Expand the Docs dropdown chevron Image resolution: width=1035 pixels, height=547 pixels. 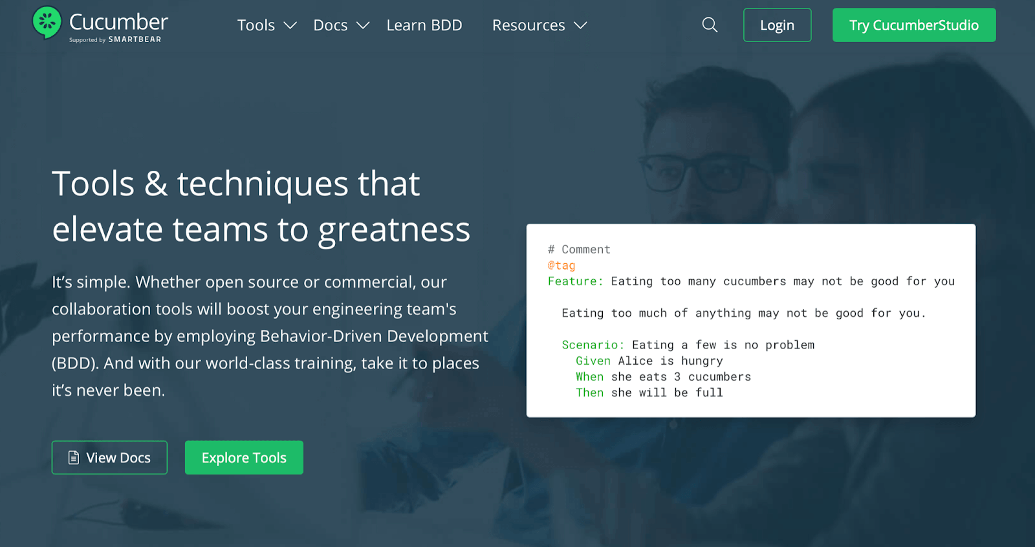(363, 25)
